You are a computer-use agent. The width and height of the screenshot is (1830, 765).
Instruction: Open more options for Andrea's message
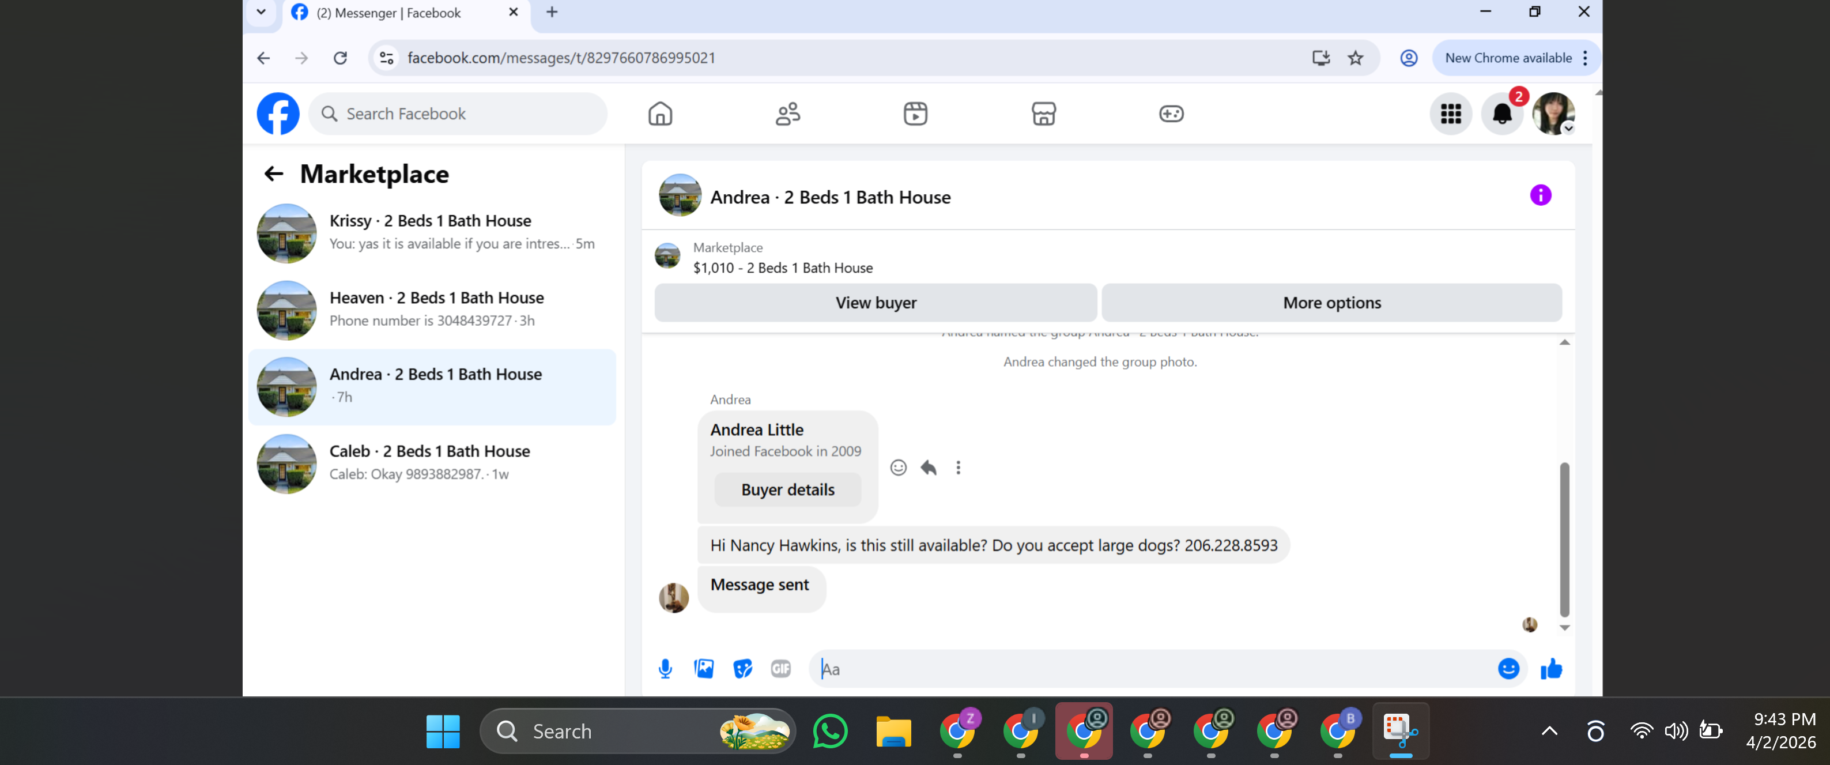coord(957,468)
